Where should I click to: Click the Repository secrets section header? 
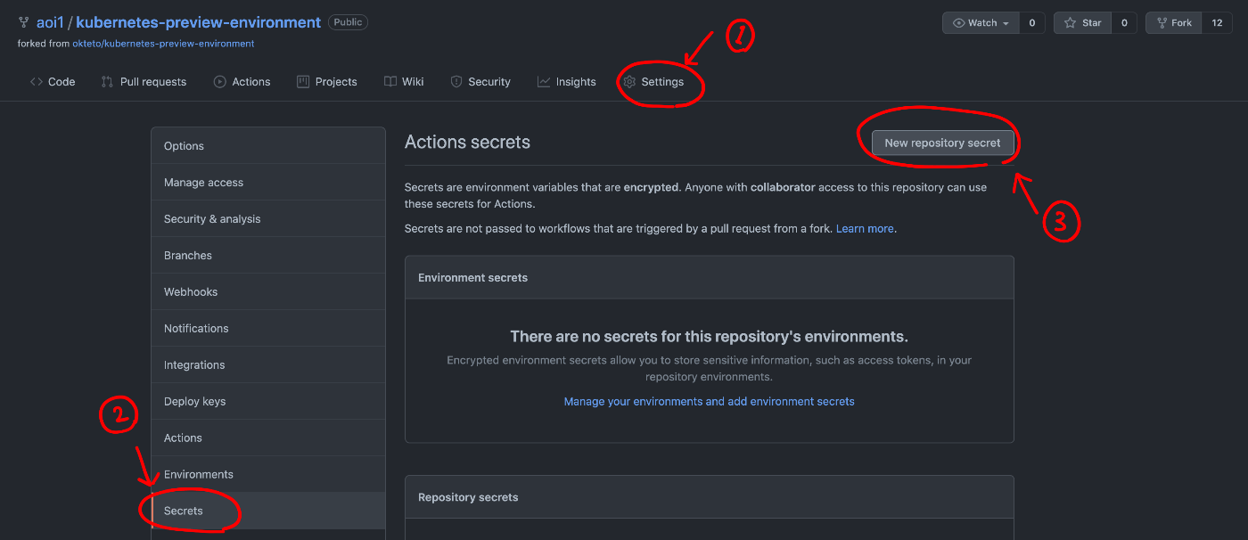pyautogui.click(x=710, y=497)
